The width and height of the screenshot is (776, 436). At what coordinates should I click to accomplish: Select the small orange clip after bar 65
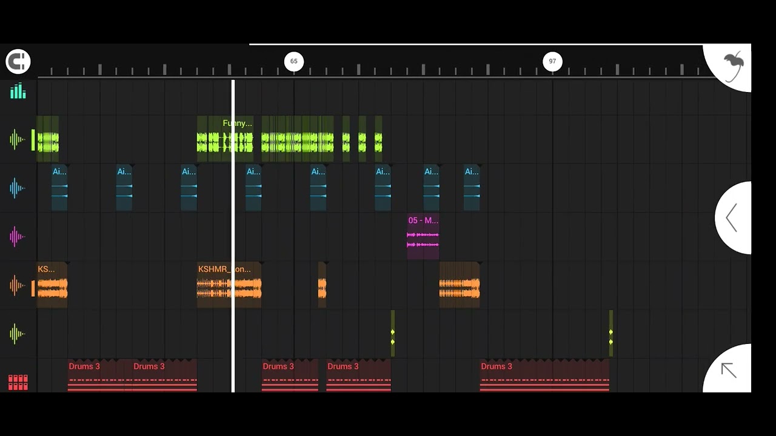[322, 285]
